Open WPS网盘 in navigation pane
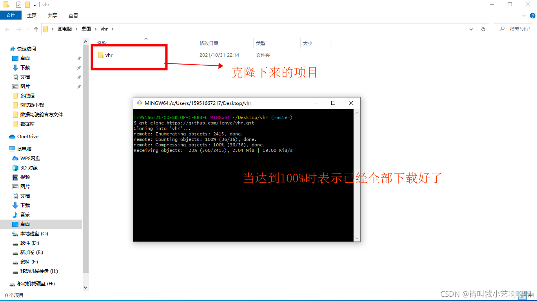Screen dimensions: 537x301 click(x=30, y=159)
